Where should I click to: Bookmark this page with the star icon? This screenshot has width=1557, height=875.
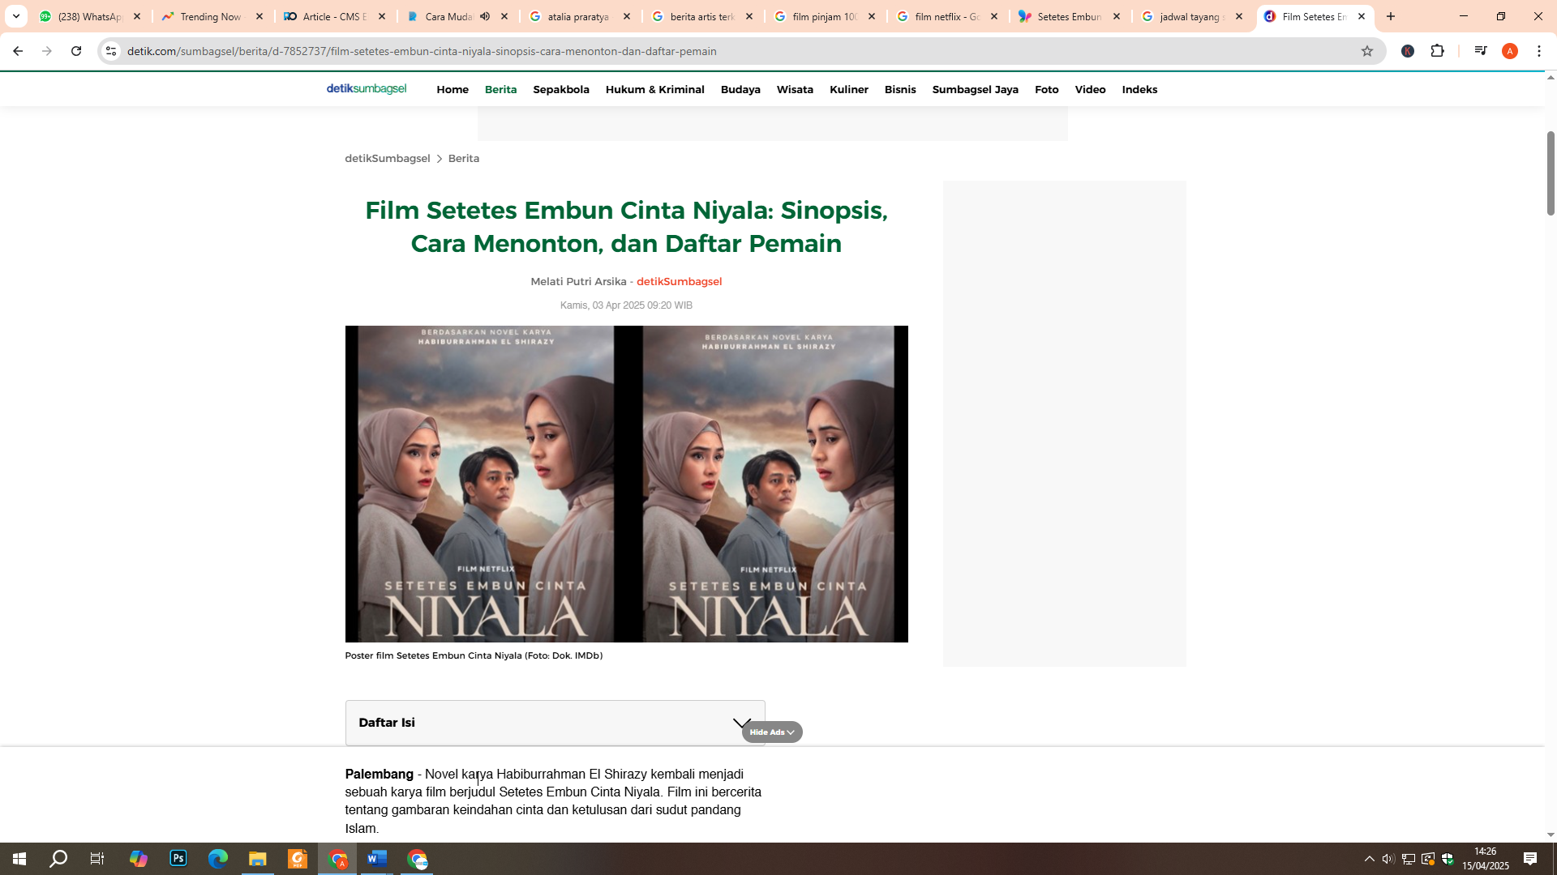click(1367, 51)
